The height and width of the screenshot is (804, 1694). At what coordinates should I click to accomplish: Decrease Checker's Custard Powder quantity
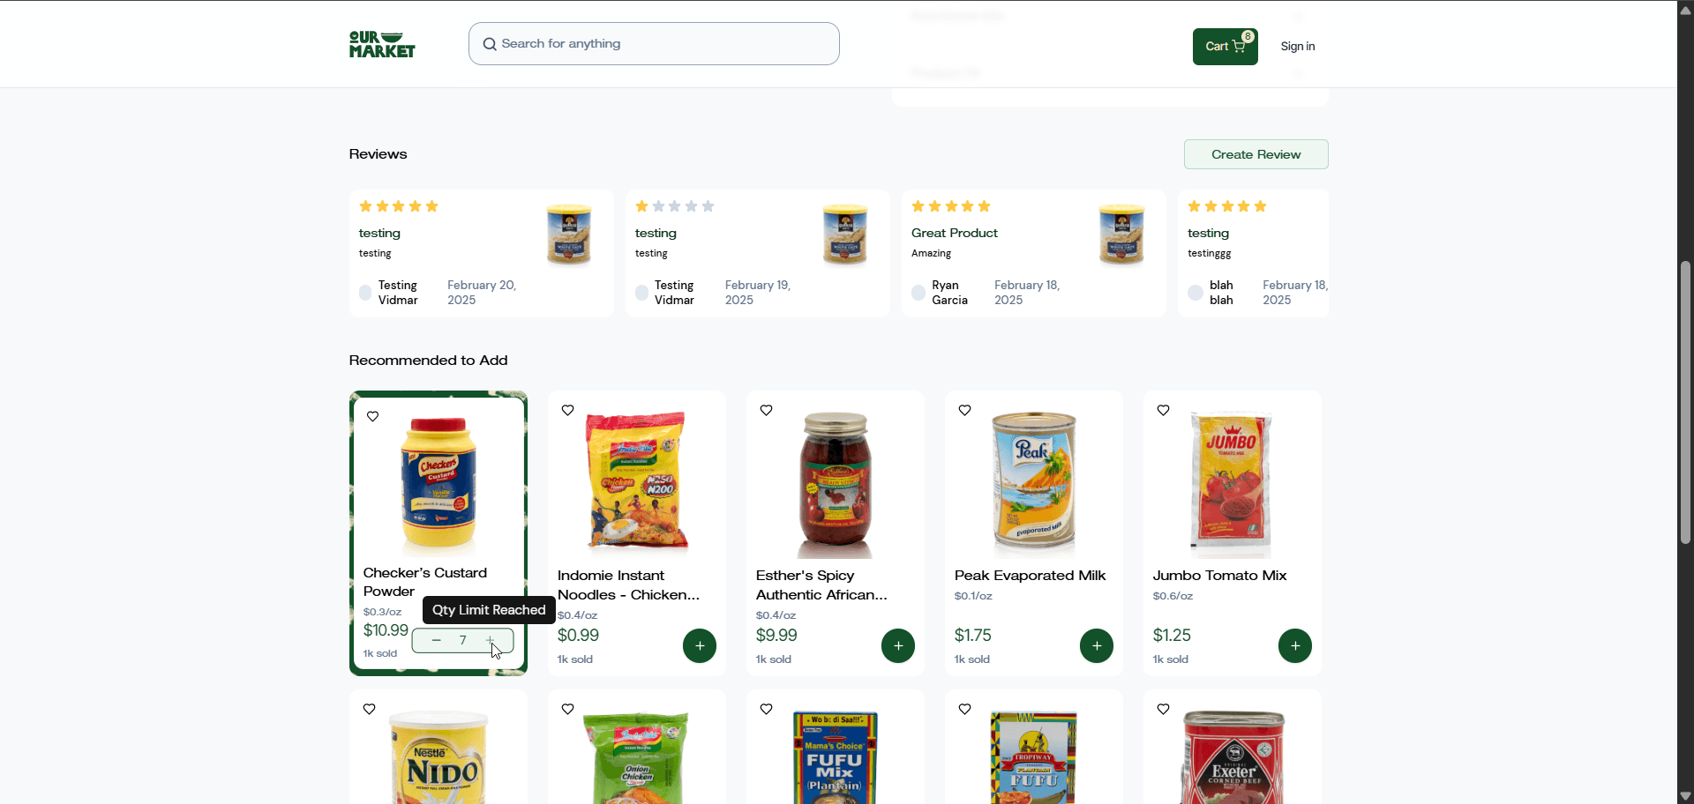pos(437,640)
